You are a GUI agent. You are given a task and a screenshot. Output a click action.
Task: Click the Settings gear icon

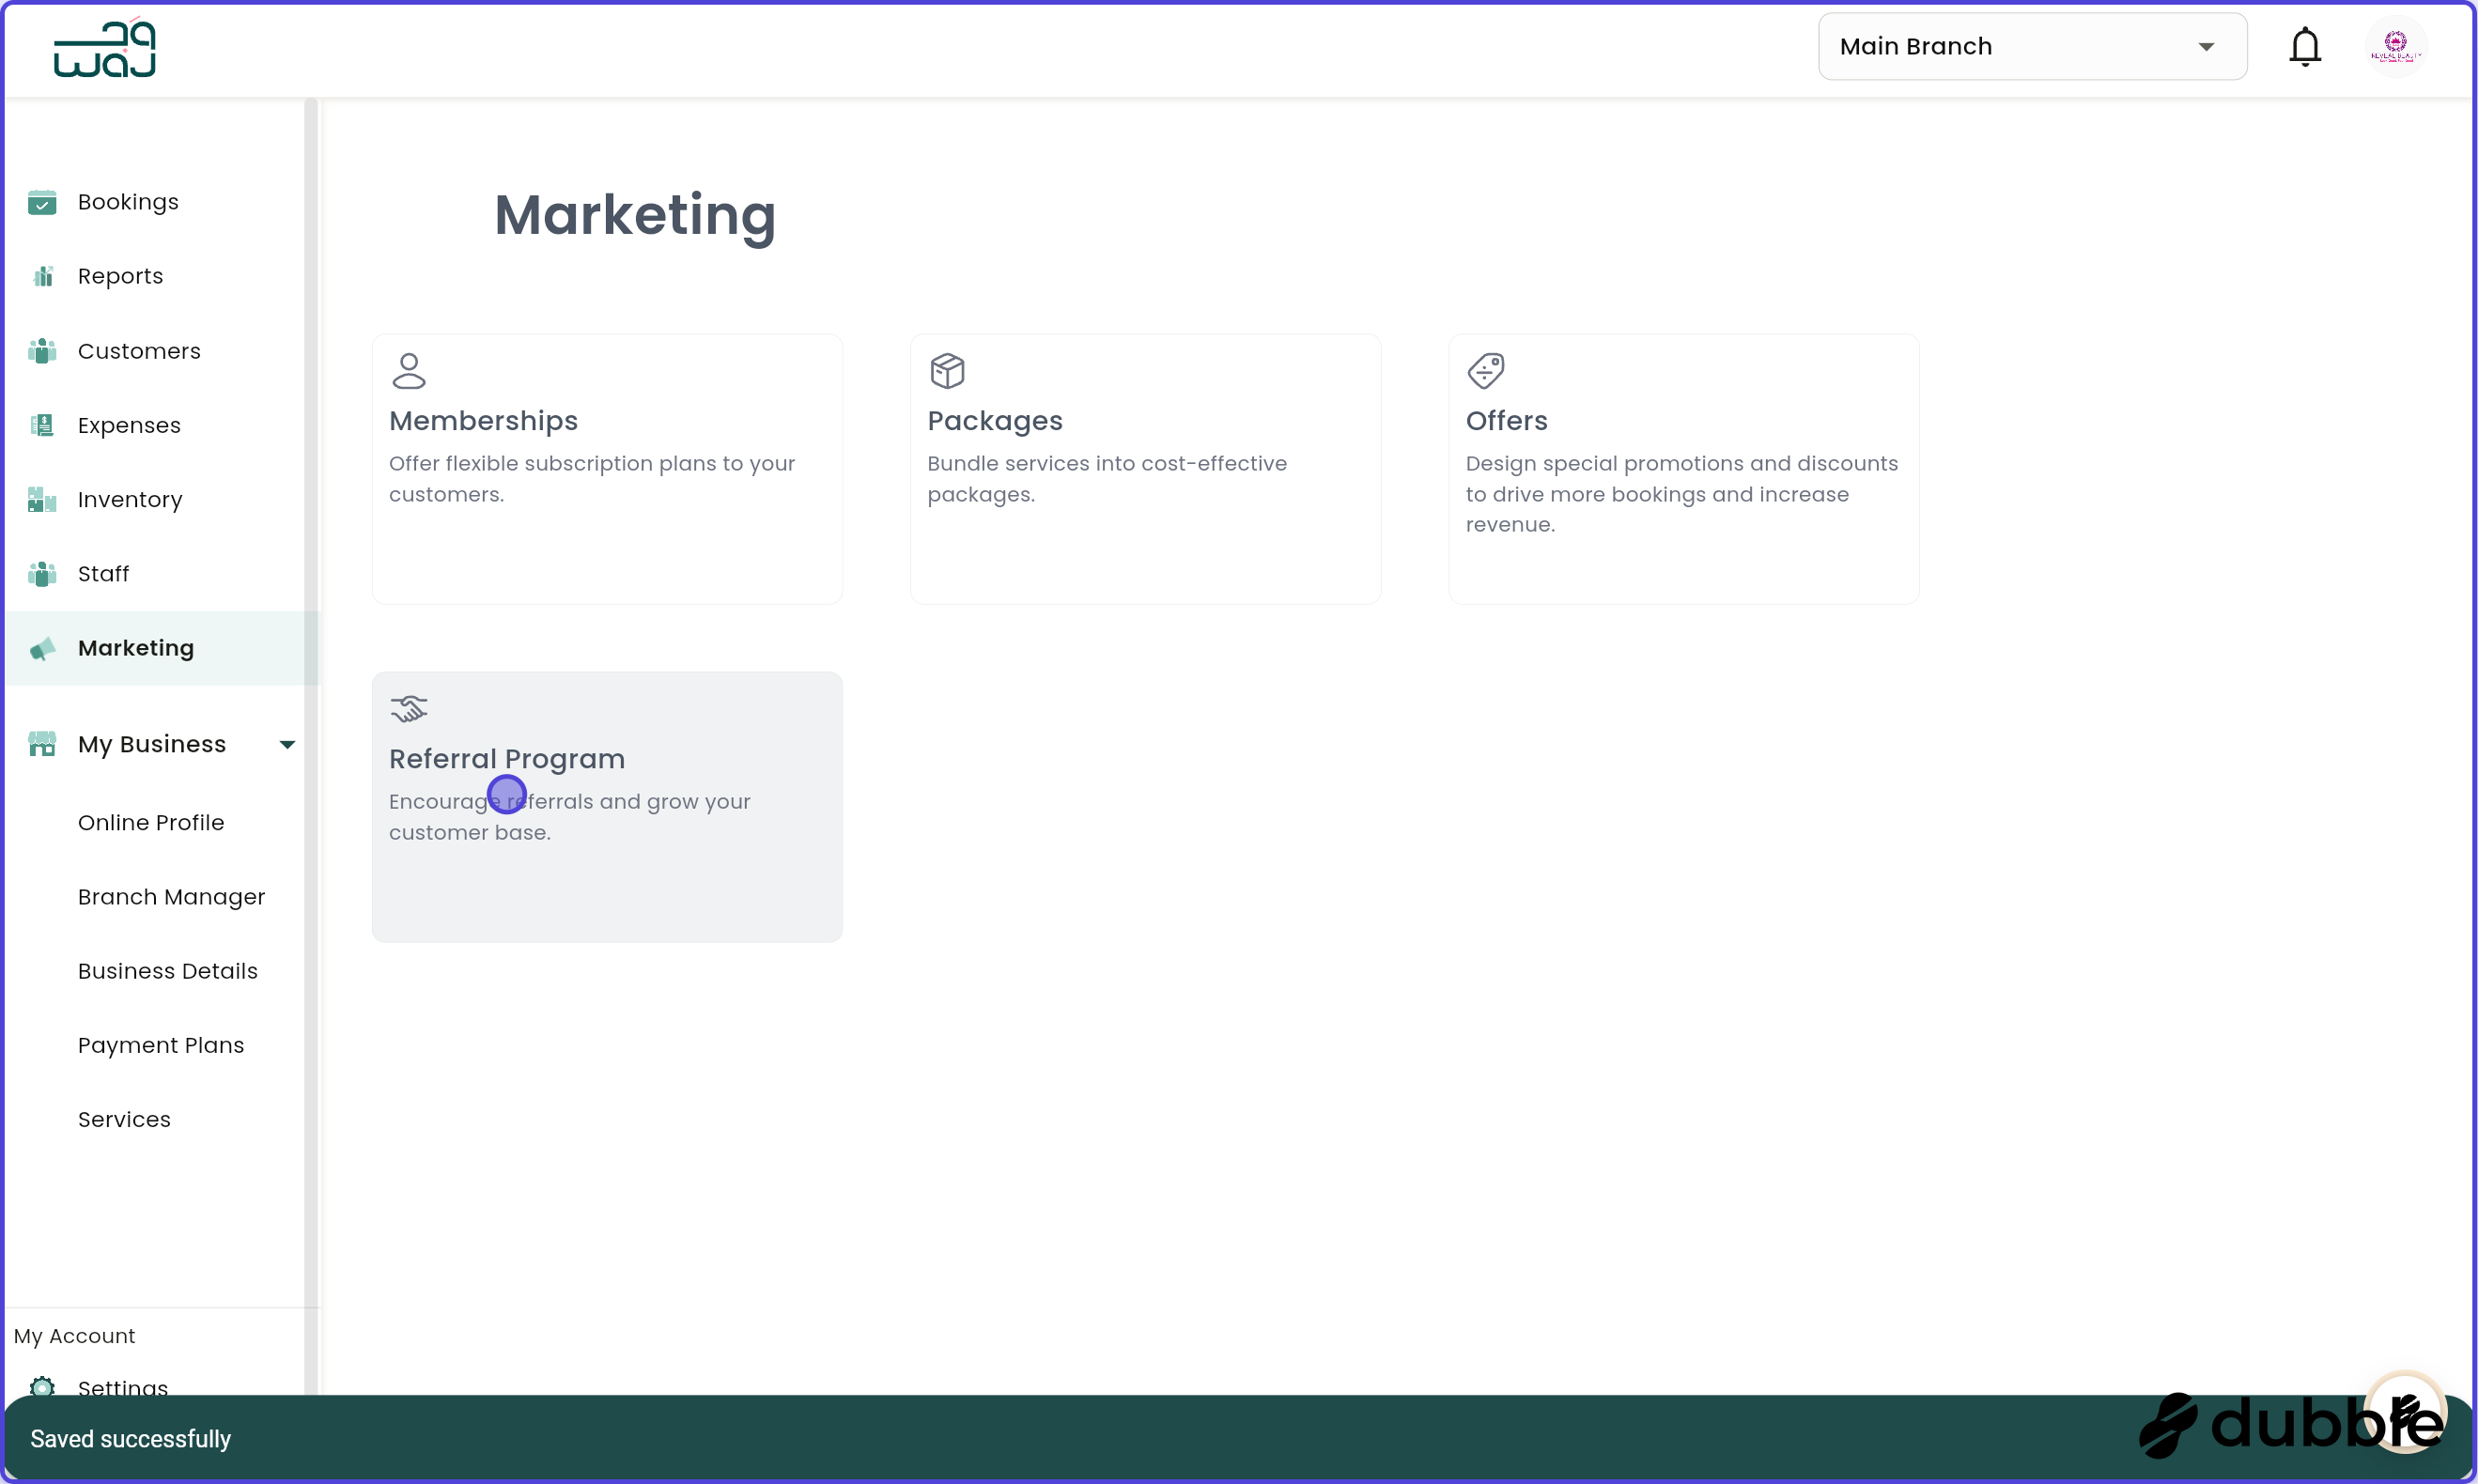43,1388
